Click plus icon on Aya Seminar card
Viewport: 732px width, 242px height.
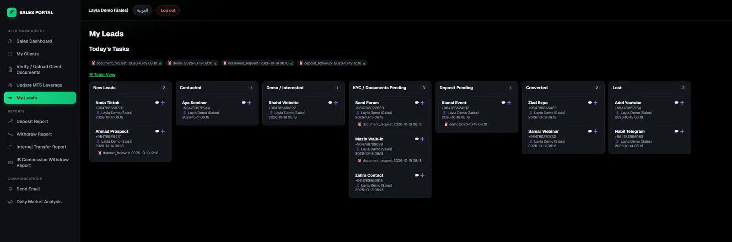(249, 103)
